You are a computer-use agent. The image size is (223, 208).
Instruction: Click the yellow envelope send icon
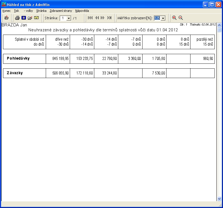coord(36,18)
